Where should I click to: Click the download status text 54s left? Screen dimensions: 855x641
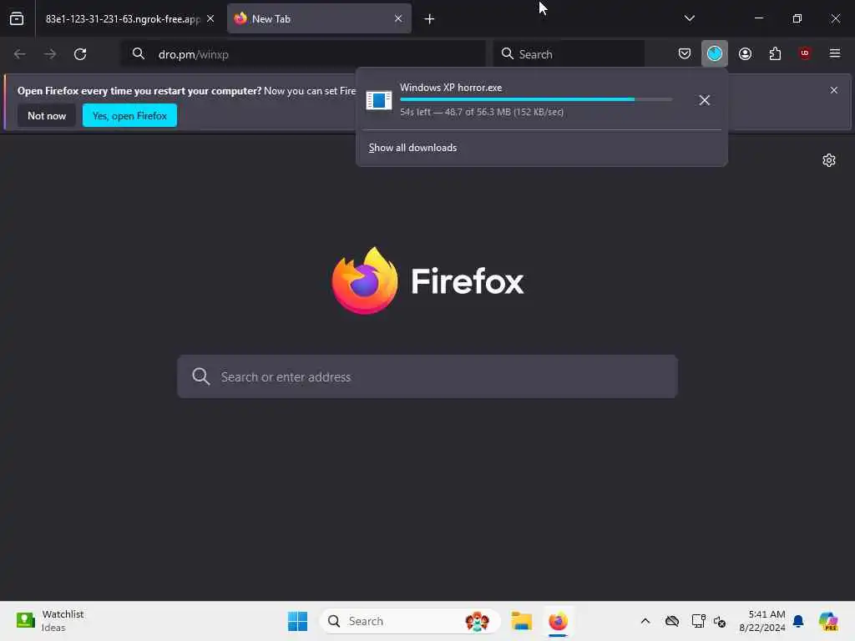(482, 112)
